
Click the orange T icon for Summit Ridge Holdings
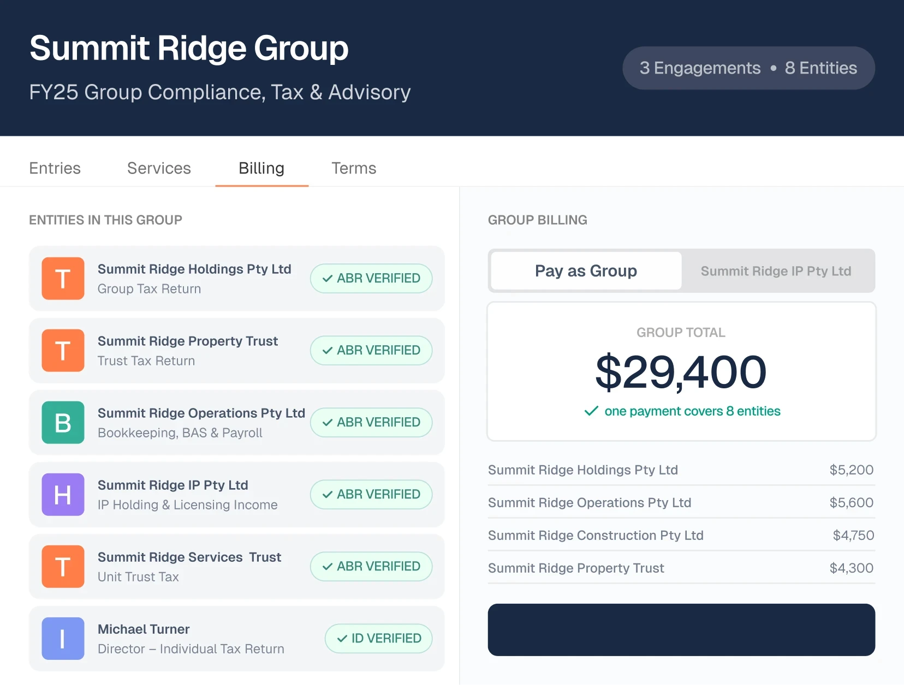(x=63, y=279)
